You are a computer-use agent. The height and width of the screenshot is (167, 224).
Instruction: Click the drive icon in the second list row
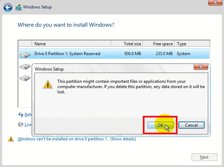tap(25, 67)
